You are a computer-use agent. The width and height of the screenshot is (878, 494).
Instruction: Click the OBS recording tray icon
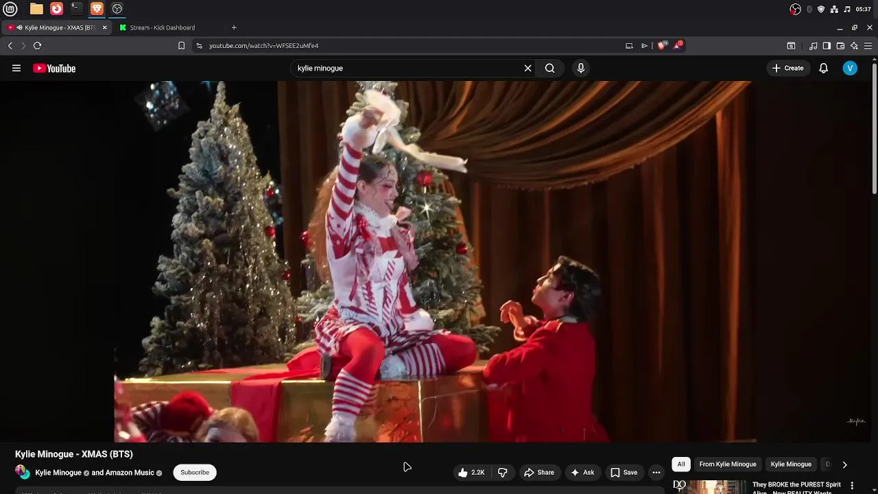click(x=795, y=9)
